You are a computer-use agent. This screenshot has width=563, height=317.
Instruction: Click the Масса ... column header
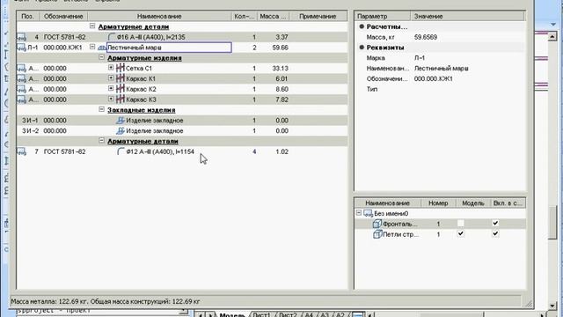pyautogui.click(x=273, y=16)
